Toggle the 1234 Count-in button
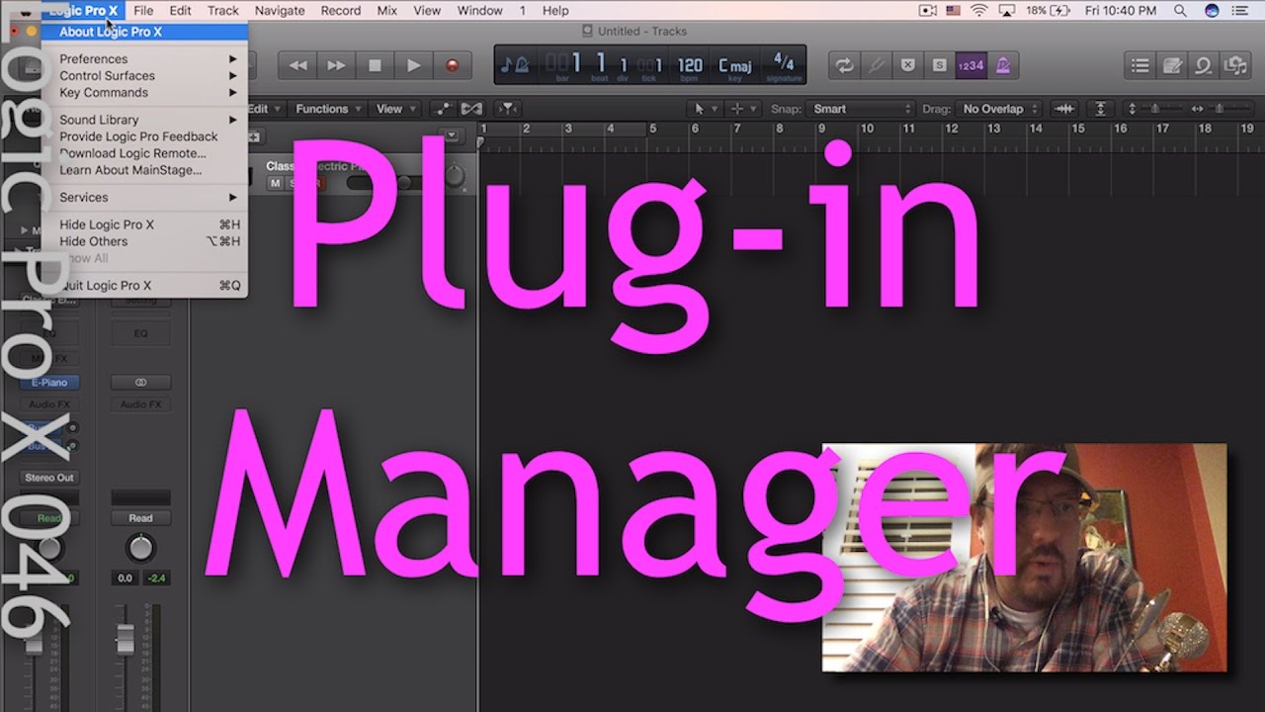This screenshot has height=712, width=1265. point(970,66)
